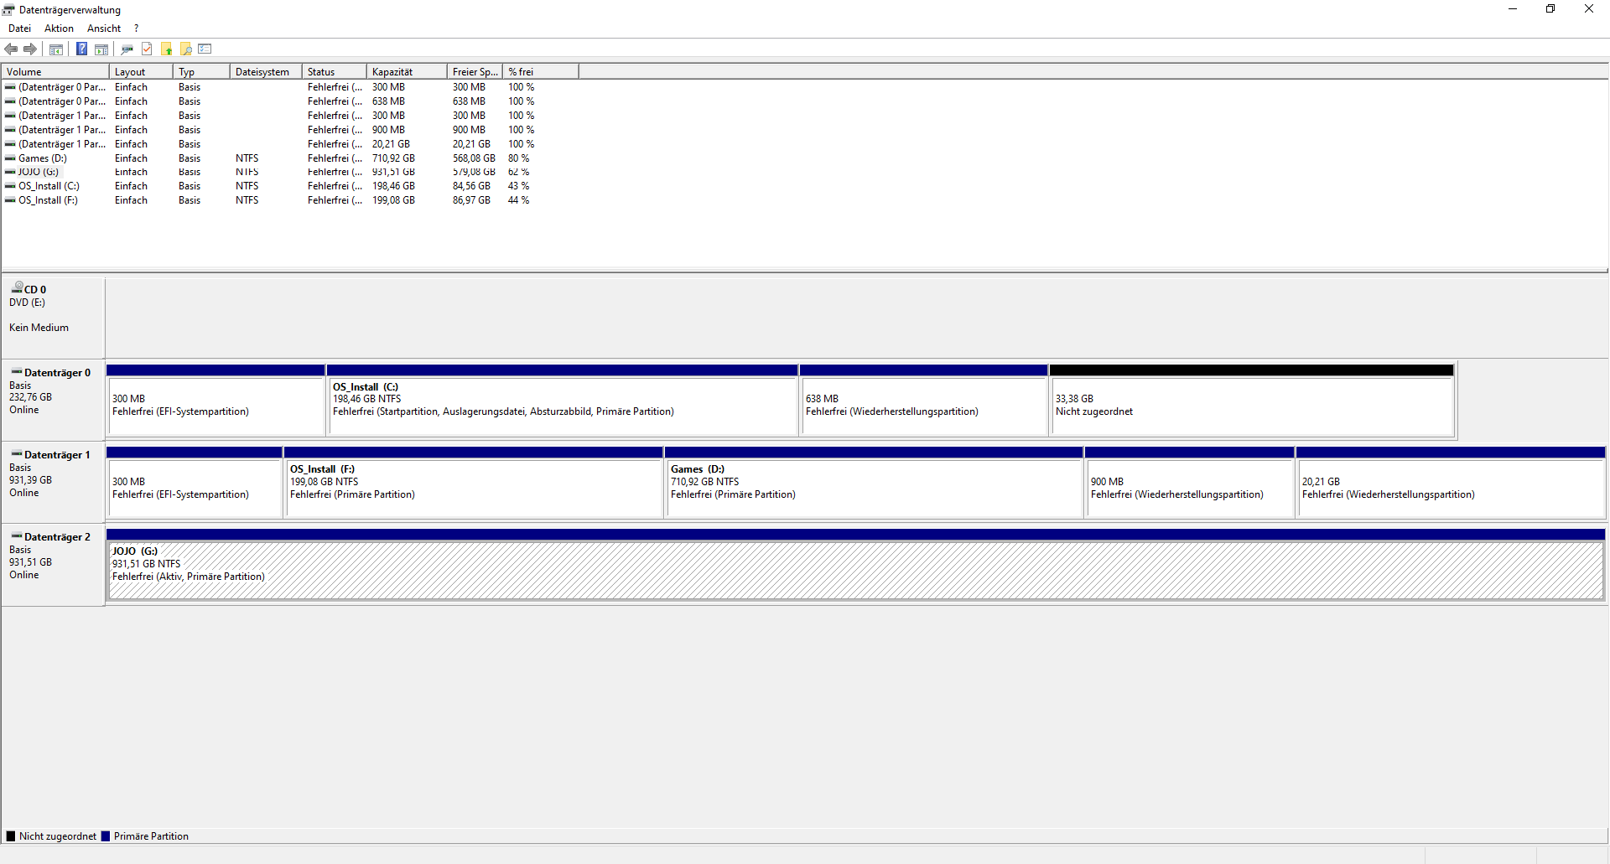1610x864 pixels.
Task: Click the Datenträger 2 disk icon
Action: [17, 535]
